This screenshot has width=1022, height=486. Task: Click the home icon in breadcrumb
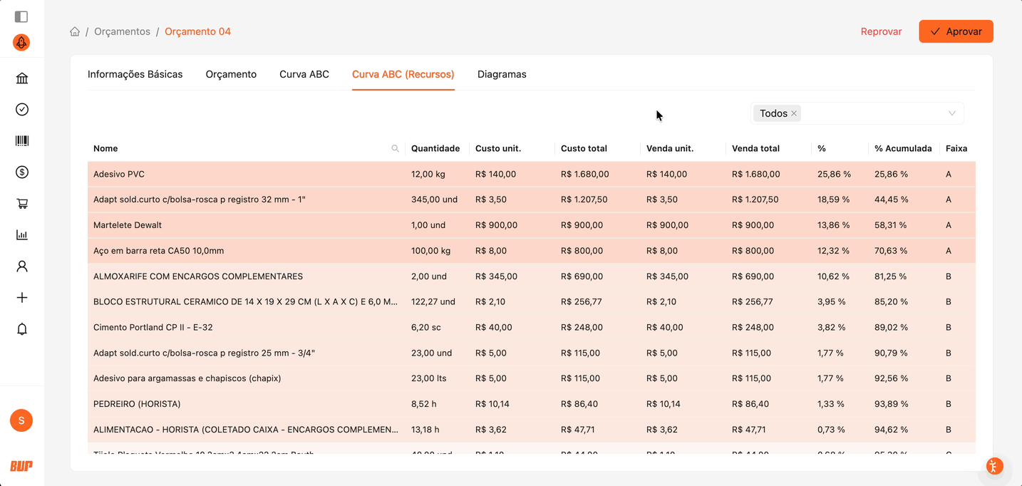[75, 31]
